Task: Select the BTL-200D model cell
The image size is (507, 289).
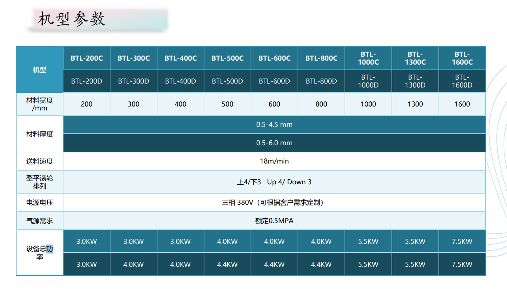Action: click(x=86, y=81)
